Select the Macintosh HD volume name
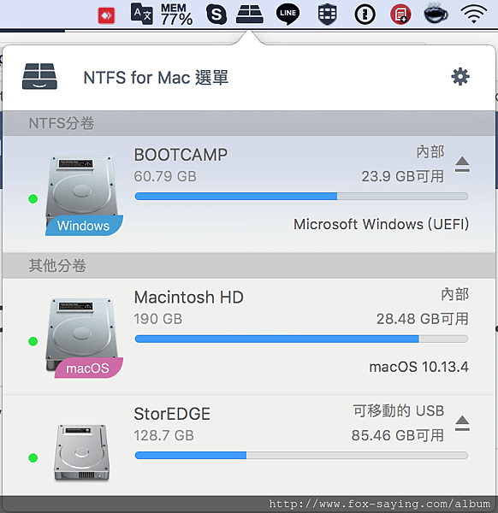This screenshot has width=498, height=513. click(x=188, y=297)
